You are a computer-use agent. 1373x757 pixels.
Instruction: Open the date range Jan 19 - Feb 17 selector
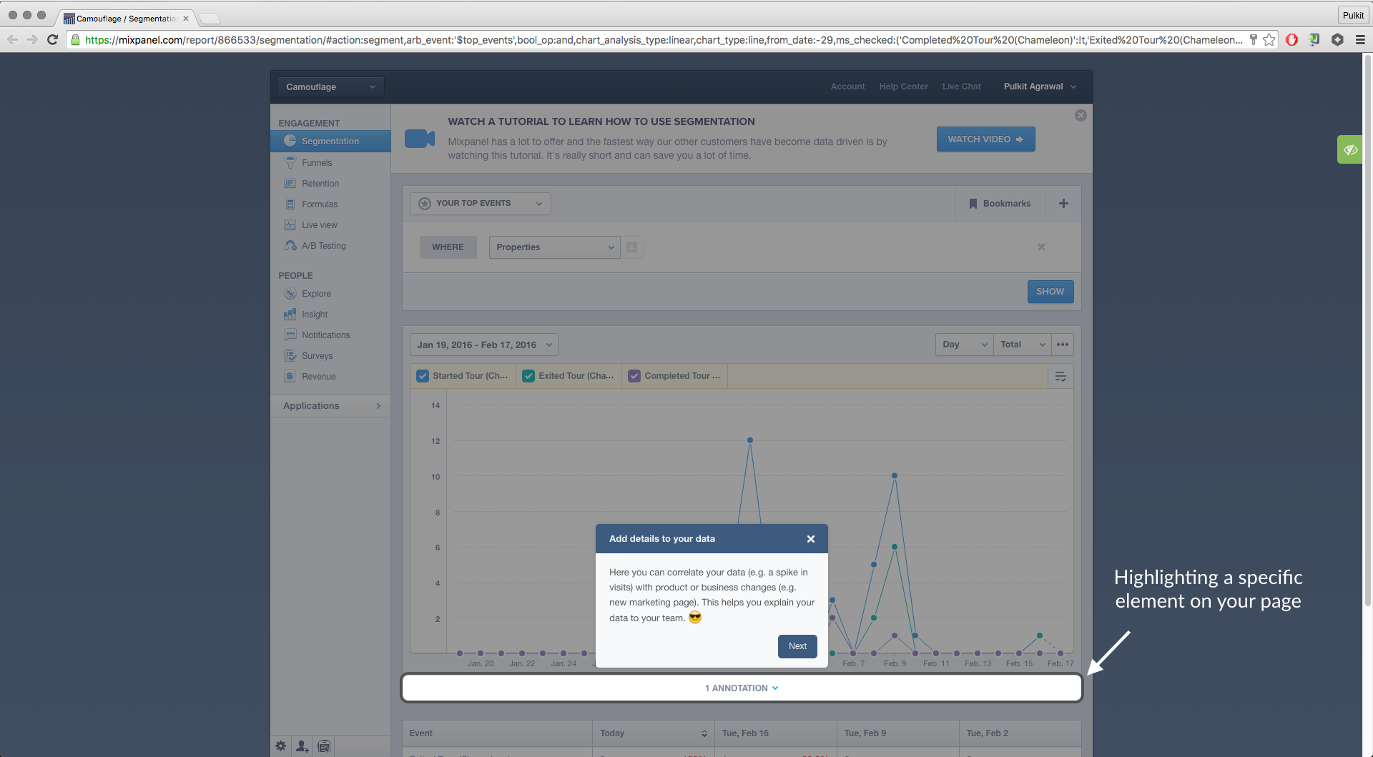[x=484, y=345]
